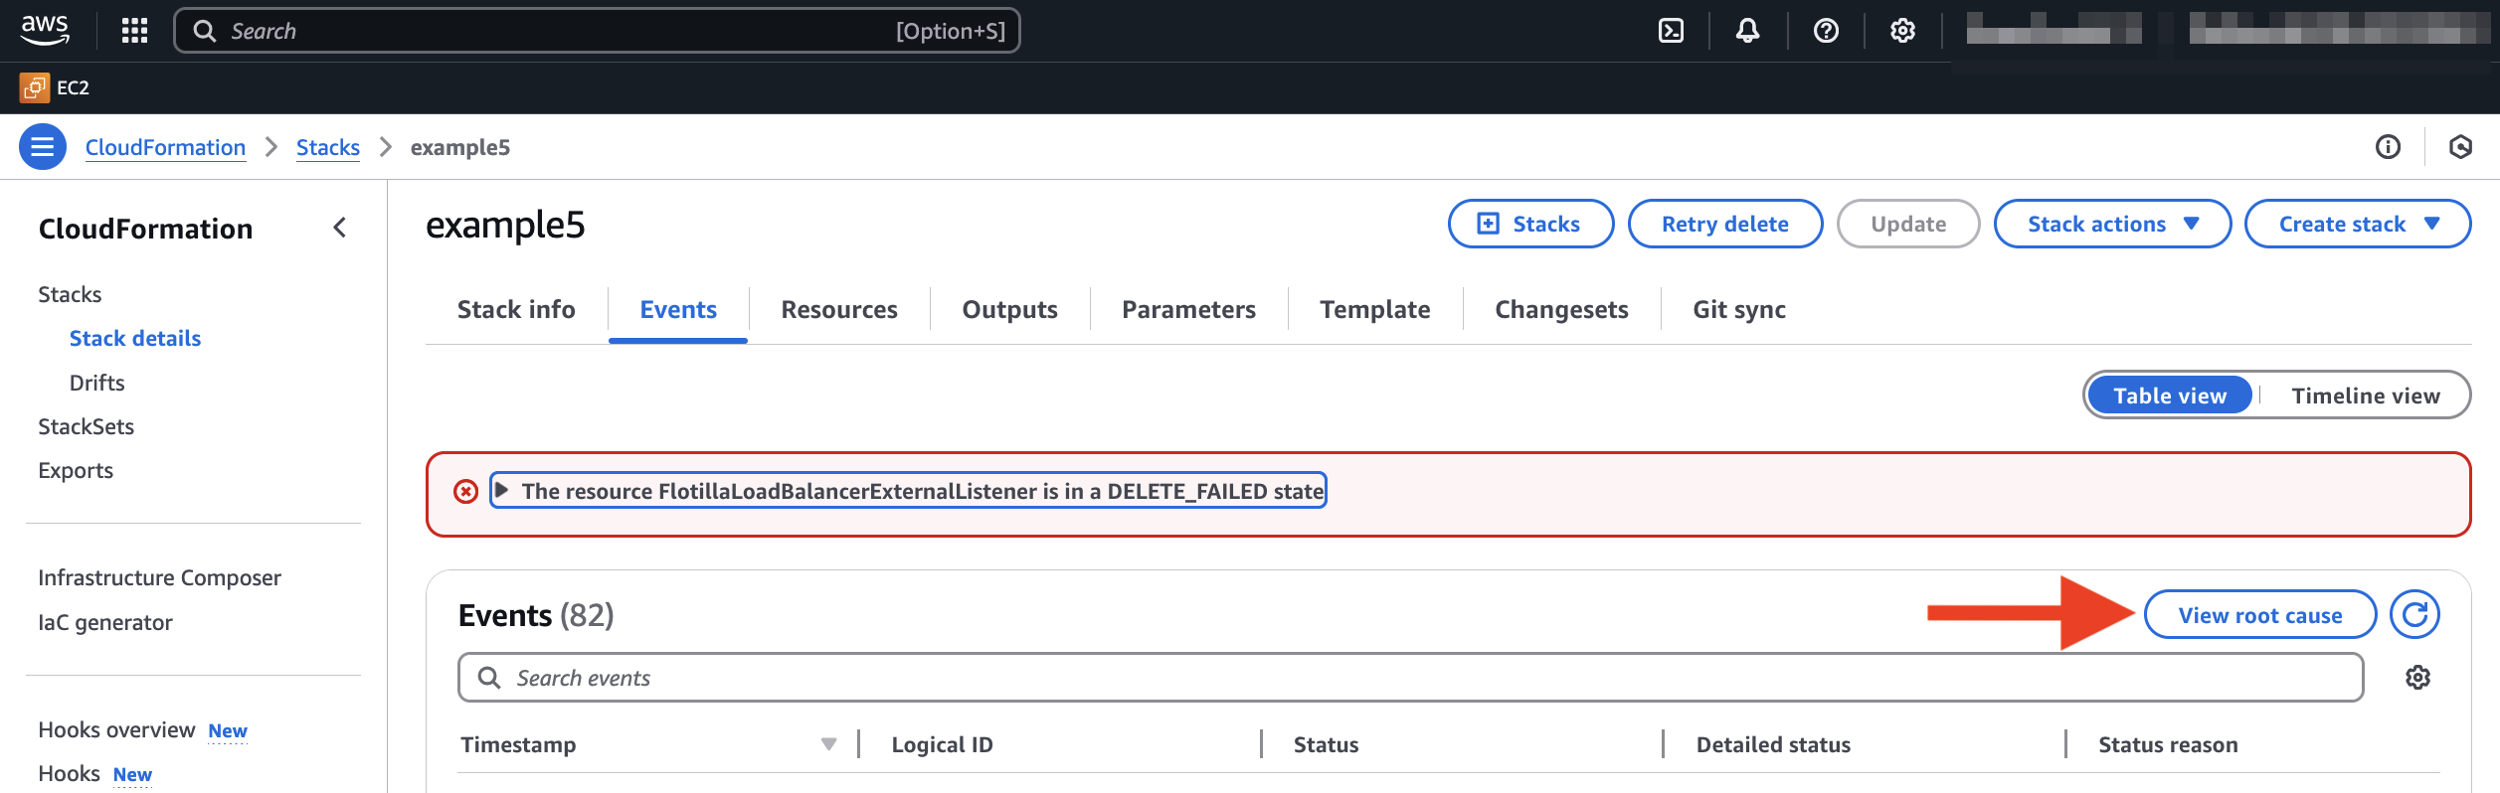Open the notifications bell
This screenshot has width=2500, height=793.
(x=1747, y=31)
